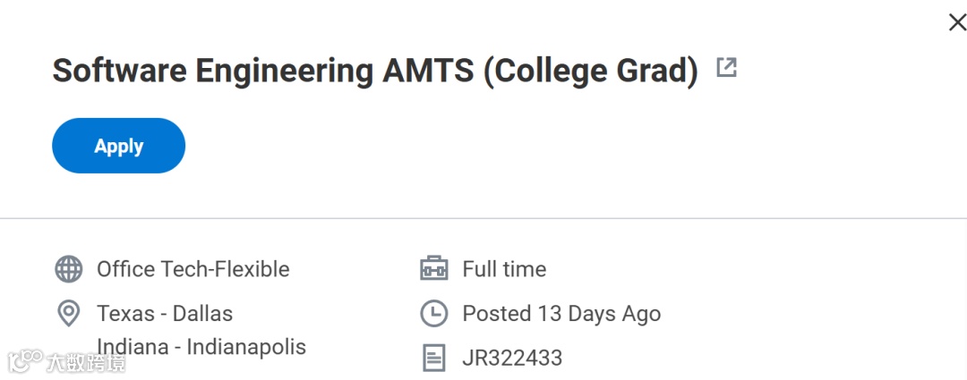Click the 'Posted 13 Days Ago' text
Screen dimensions: 967x380
[561, 314]
